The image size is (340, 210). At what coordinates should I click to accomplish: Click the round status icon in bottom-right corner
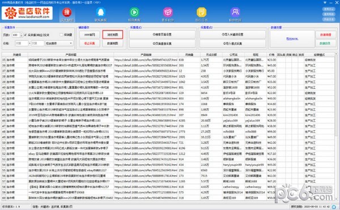point(334,207)
